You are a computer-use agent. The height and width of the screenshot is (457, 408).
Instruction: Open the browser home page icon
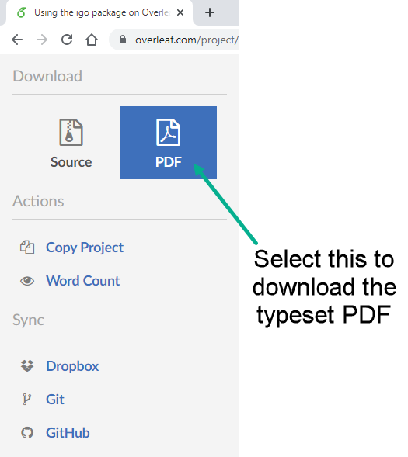click(x=92, y=40)
